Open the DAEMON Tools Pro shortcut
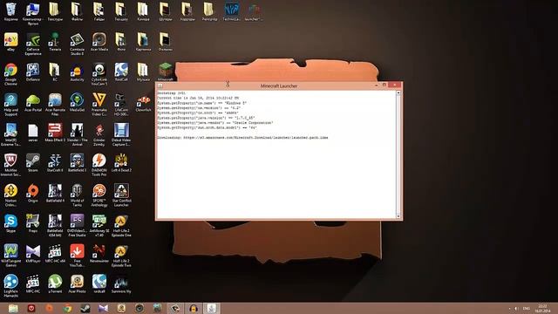 tap(99, 165)
